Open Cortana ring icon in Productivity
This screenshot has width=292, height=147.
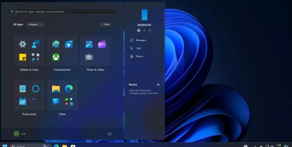tap(35, 89)
